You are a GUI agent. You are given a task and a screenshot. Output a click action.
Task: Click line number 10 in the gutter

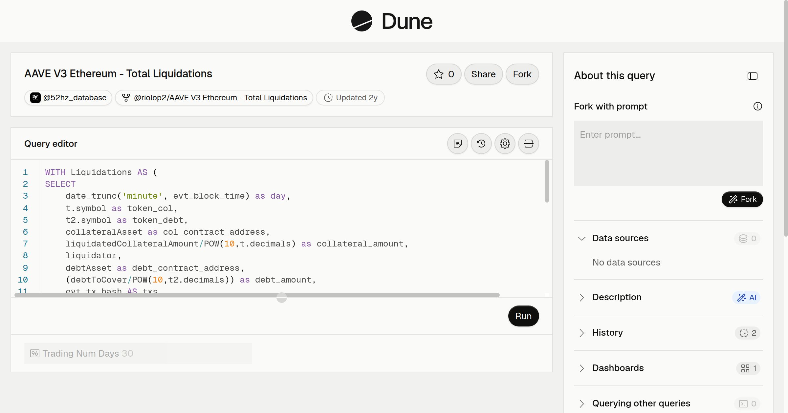click(23, 280)
